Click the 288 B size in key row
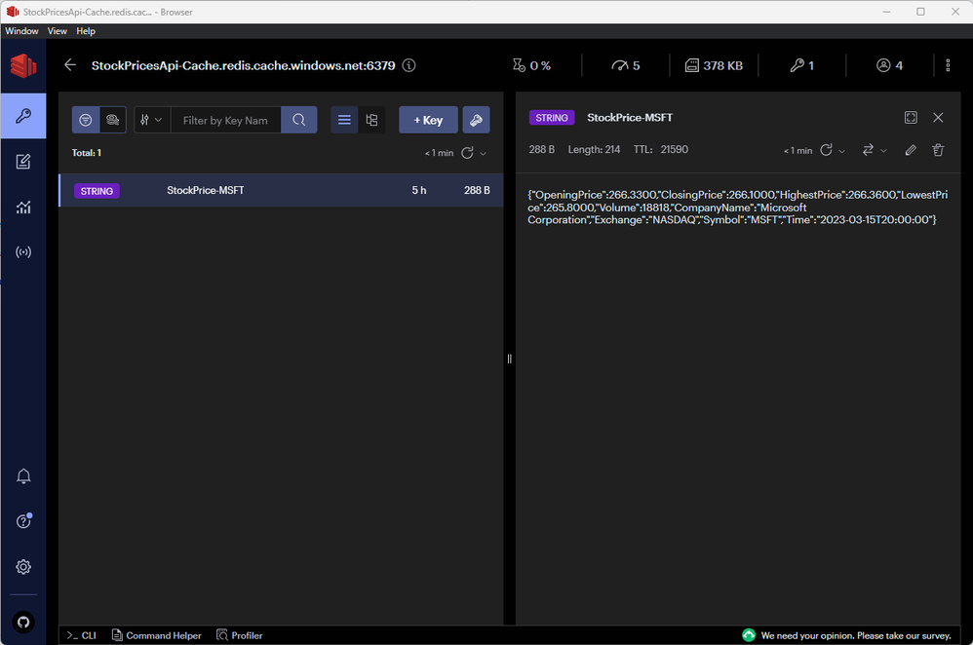Image resolution: width=973 pixels, height=645 pixels. coord(477,190)
